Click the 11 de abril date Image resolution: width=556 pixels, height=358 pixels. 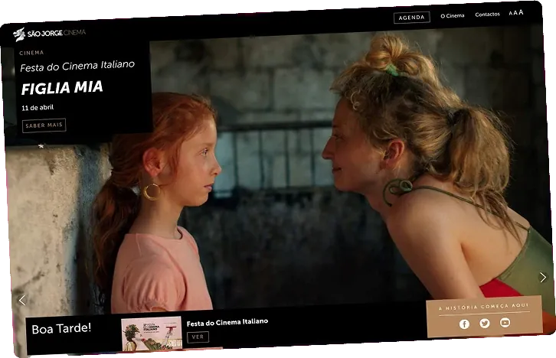tap(38, 107)
